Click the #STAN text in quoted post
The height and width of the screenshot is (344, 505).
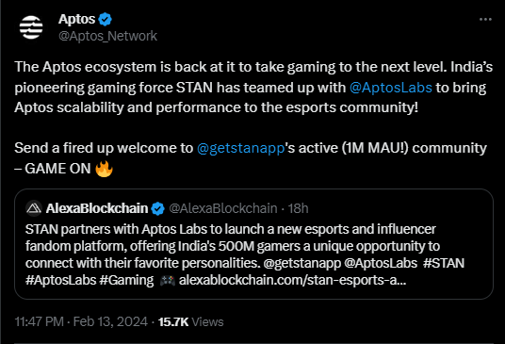(x=444, y=264)
